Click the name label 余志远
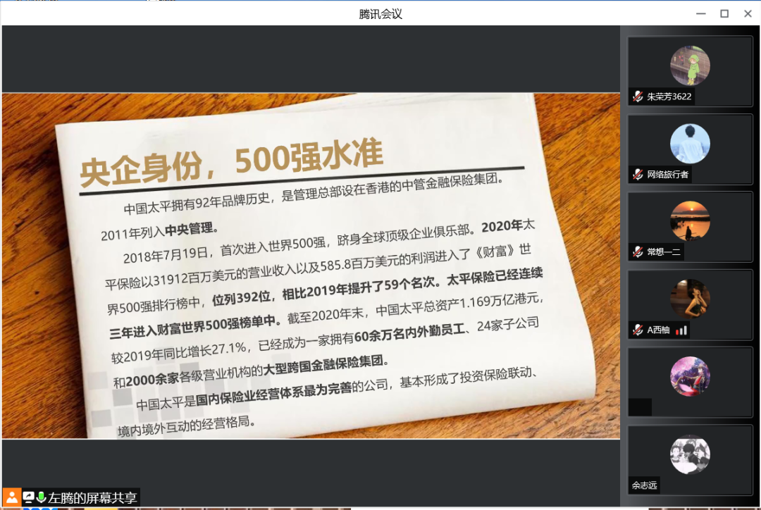The image size is (761, 510). (x=644, y=485)
